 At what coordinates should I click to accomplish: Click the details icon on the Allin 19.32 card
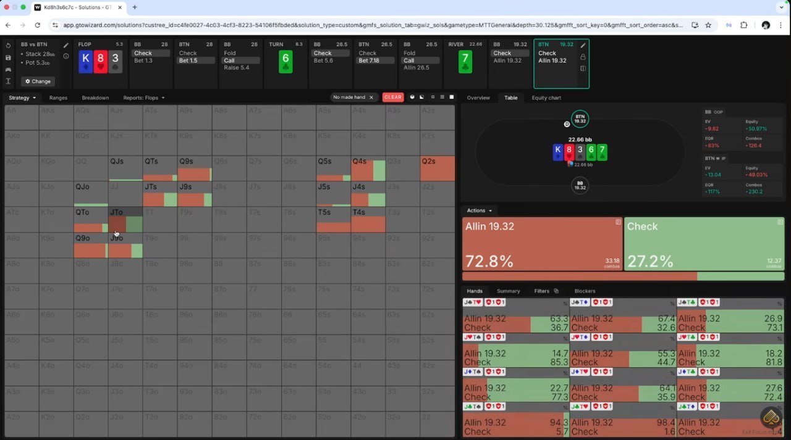[x=618, y=222]
